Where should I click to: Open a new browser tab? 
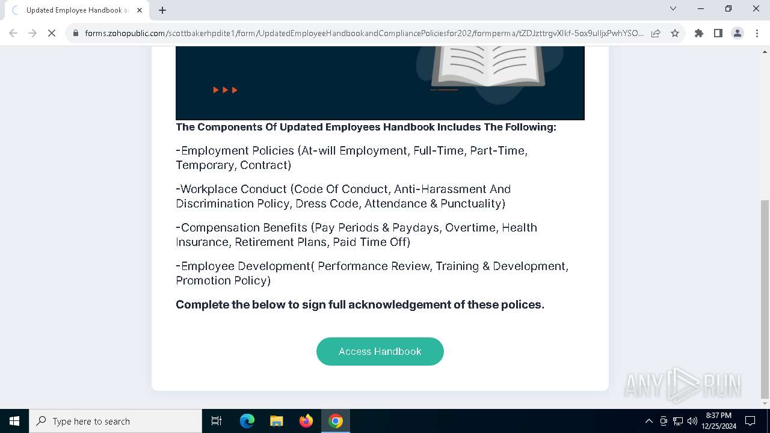click(x=162, y=10)
